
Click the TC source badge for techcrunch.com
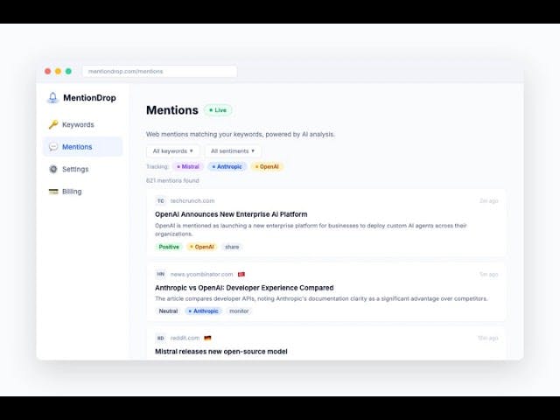161,200
